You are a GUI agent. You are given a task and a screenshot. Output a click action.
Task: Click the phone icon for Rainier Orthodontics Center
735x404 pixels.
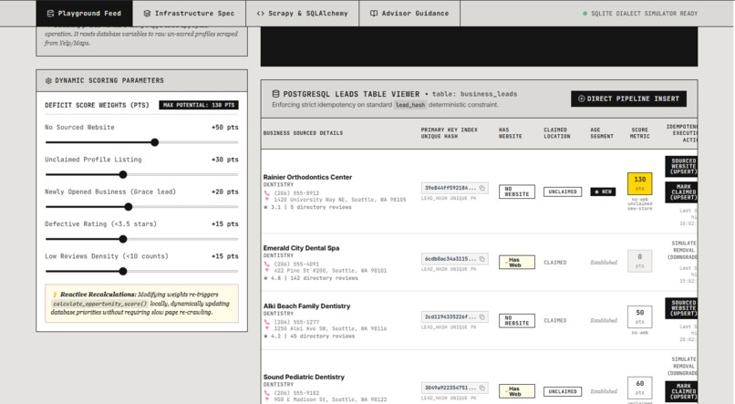tap(266, 193)
